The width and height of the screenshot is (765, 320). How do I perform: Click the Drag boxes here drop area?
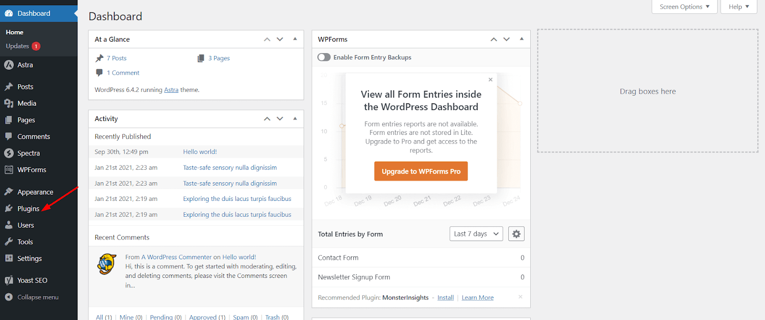[648, 91]
